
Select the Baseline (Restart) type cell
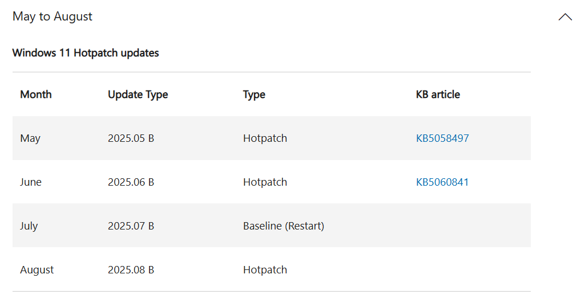click(x=284, y=226)
